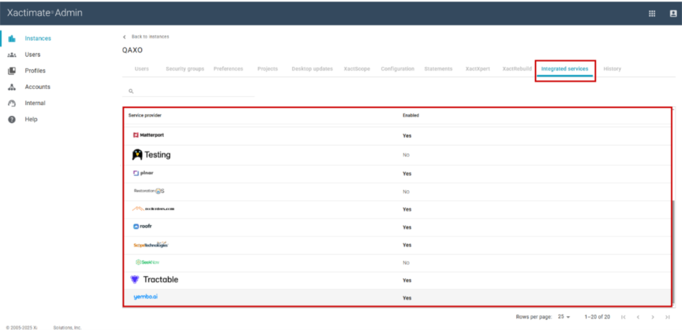
Task: Open the user account icon in header
Action: [673, 14]
